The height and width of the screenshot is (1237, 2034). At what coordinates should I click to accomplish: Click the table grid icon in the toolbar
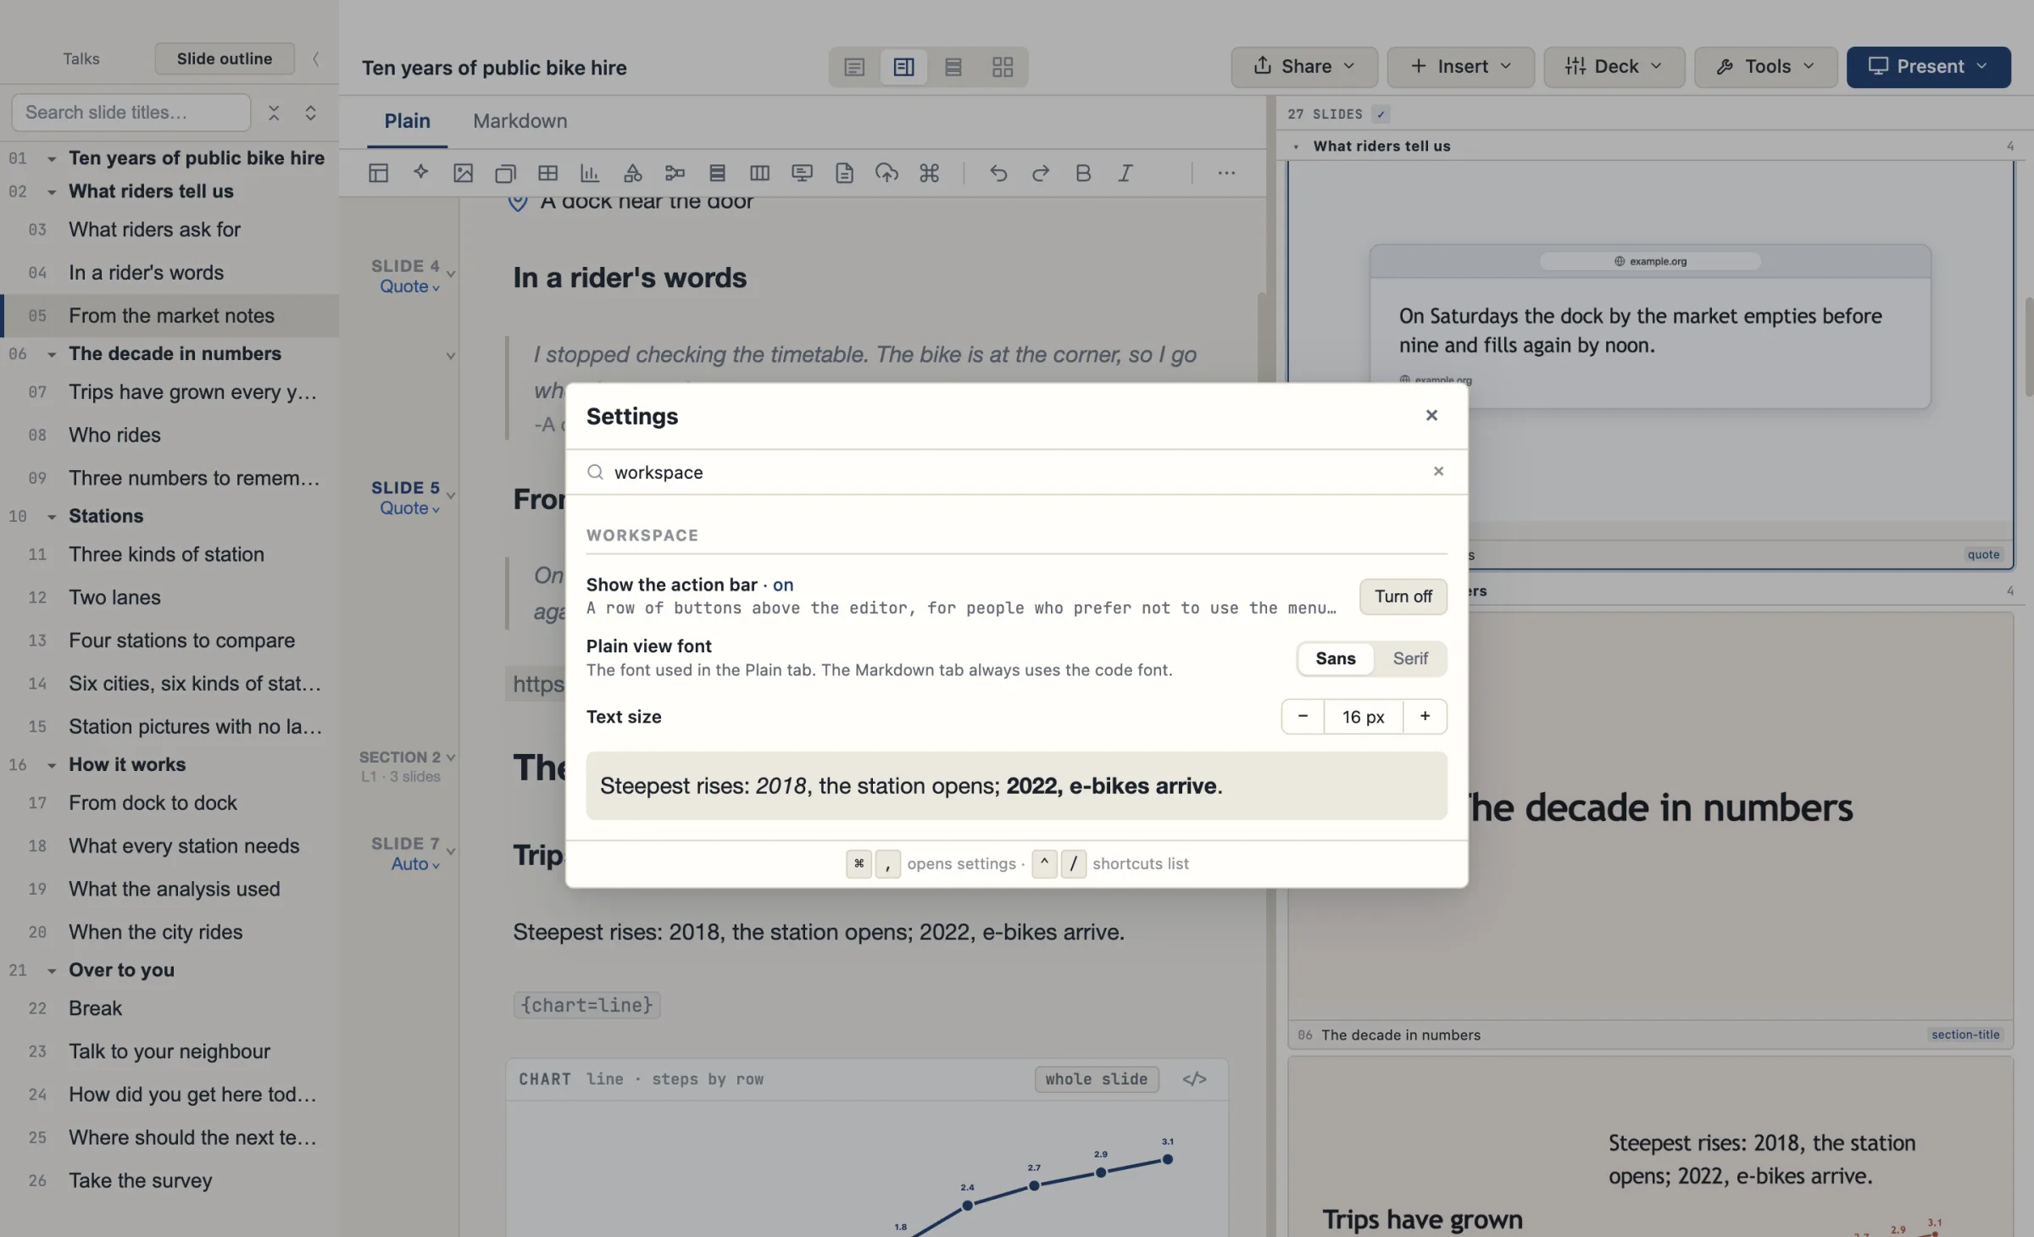coord(547,173)
